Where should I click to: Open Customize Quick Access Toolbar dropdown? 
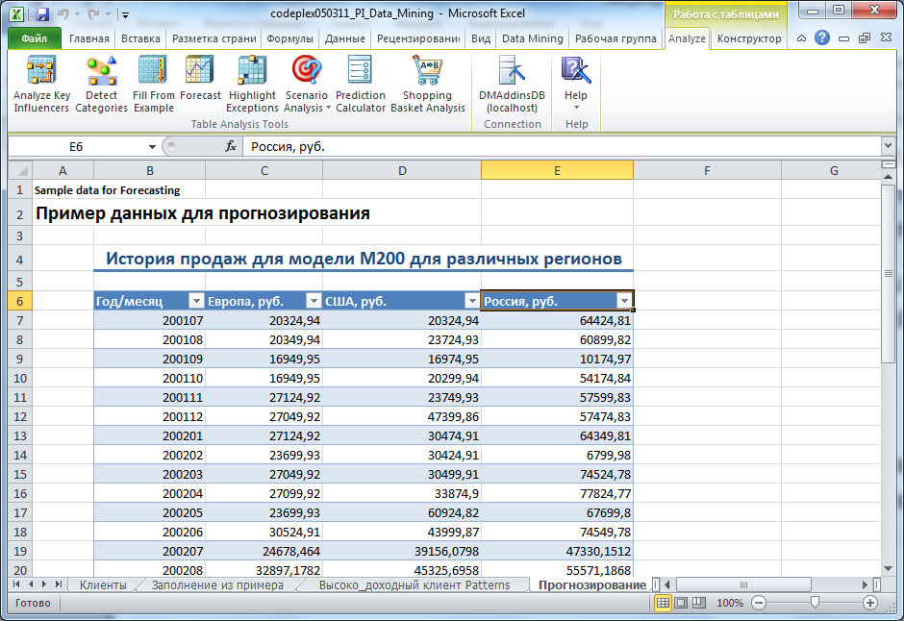click(125, 15)
